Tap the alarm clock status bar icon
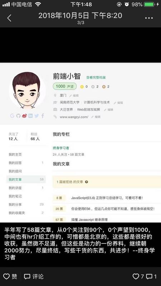 pyautogui.click(x=127, y=4)
